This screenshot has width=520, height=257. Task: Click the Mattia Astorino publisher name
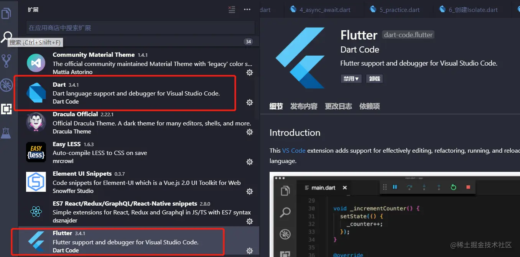[x=72, y=72]
